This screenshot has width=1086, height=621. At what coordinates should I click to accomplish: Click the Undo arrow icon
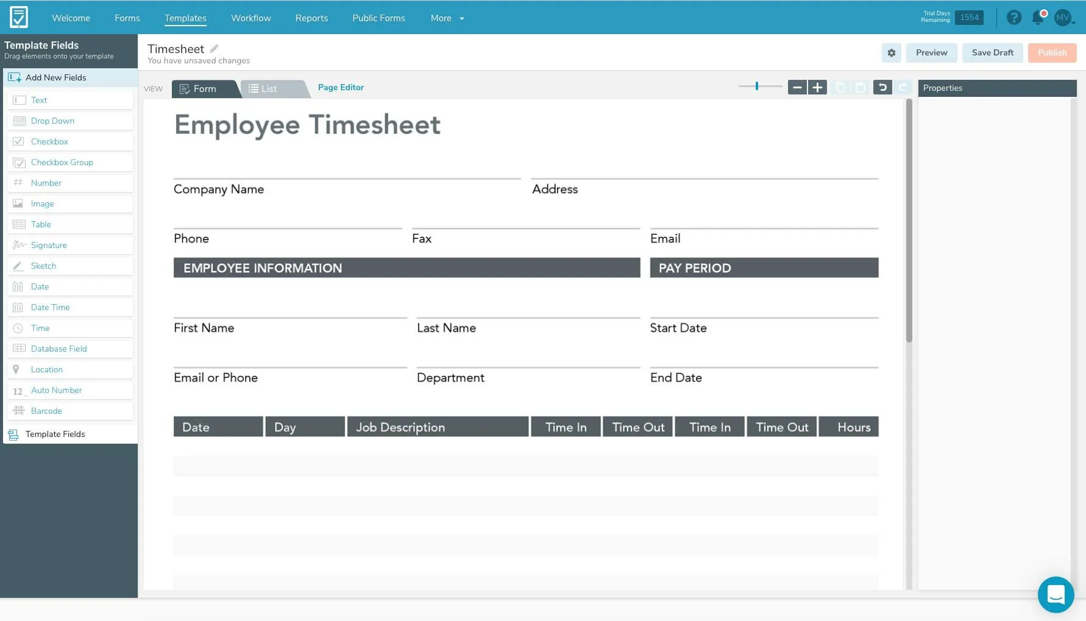click(882, 87)
